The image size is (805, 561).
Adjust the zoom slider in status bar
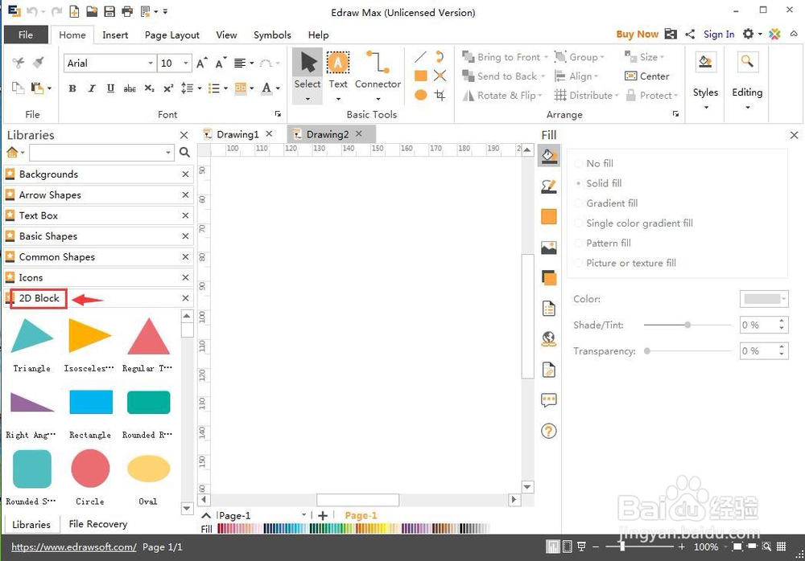(622, 547)
